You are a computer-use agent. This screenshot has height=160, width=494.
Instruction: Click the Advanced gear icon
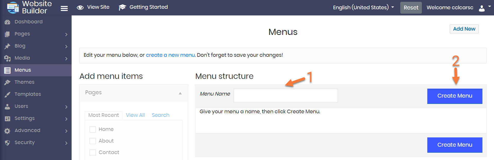pos(7,131)
